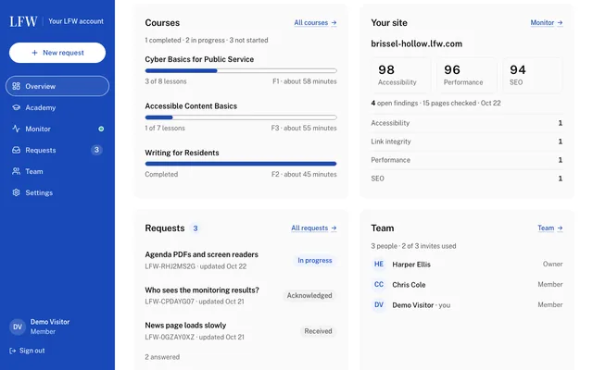Navigate to Team in the sidebar
The width and height of the screenshot is (593, 370).
pos(57,171)
